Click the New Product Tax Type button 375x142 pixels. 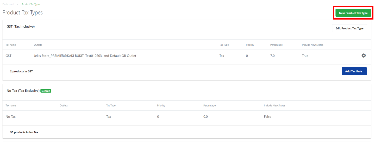pyautogui.click(x=353, y=13)
